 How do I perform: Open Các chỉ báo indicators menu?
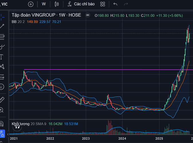(81, 4)
